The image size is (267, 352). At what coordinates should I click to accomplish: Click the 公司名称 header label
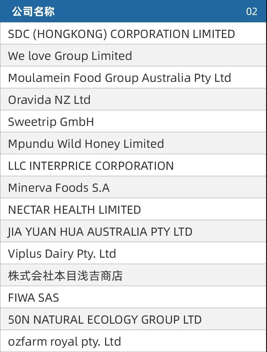click(x=33, y=11)
